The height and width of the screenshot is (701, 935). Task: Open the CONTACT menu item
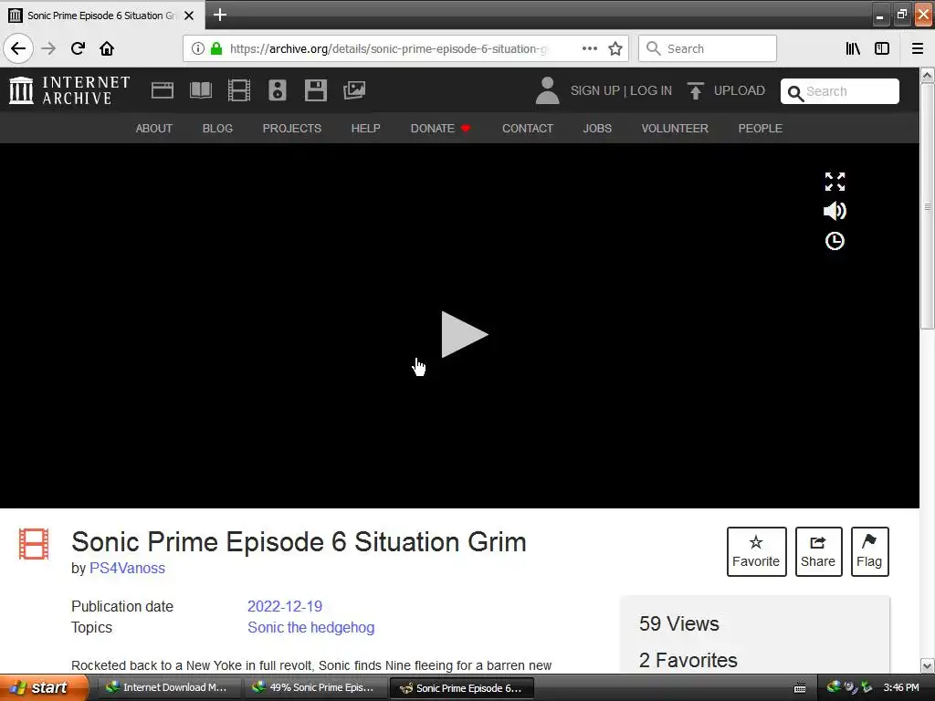click(528, 128)
